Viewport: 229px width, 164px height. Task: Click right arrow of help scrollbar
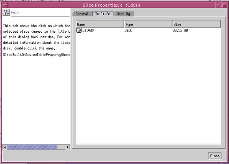pyautogui.click(x=67, y=147)
